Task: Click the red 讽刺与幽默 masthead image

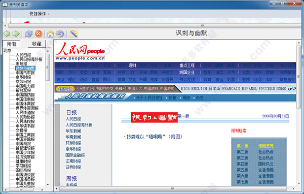Action: coord(154,117)
